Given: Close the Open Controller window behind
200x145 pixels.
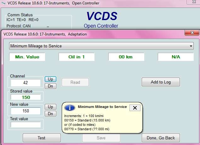Looking at the screenshot, I should click(x=194, y=2).
